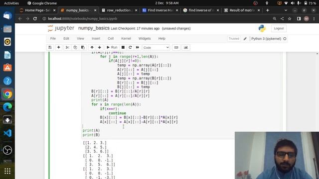Open the bar chart toolbar icon
This screenshot has width=319, height=179.
tap(186, 47)
